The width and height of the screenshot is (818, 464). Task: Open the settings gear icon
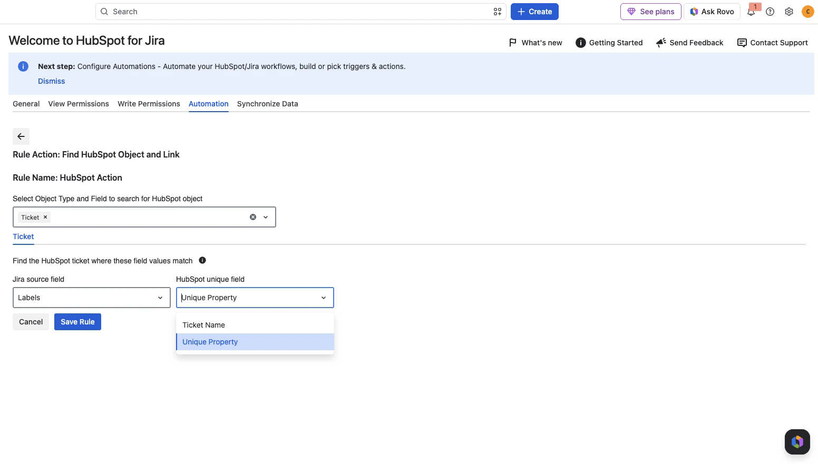[789, 12]
